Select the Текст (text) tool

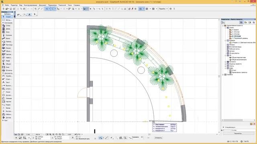click(x=7, y=82)
